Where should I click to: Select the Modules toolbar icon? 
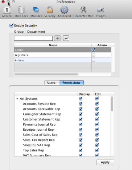click(36, 12)
